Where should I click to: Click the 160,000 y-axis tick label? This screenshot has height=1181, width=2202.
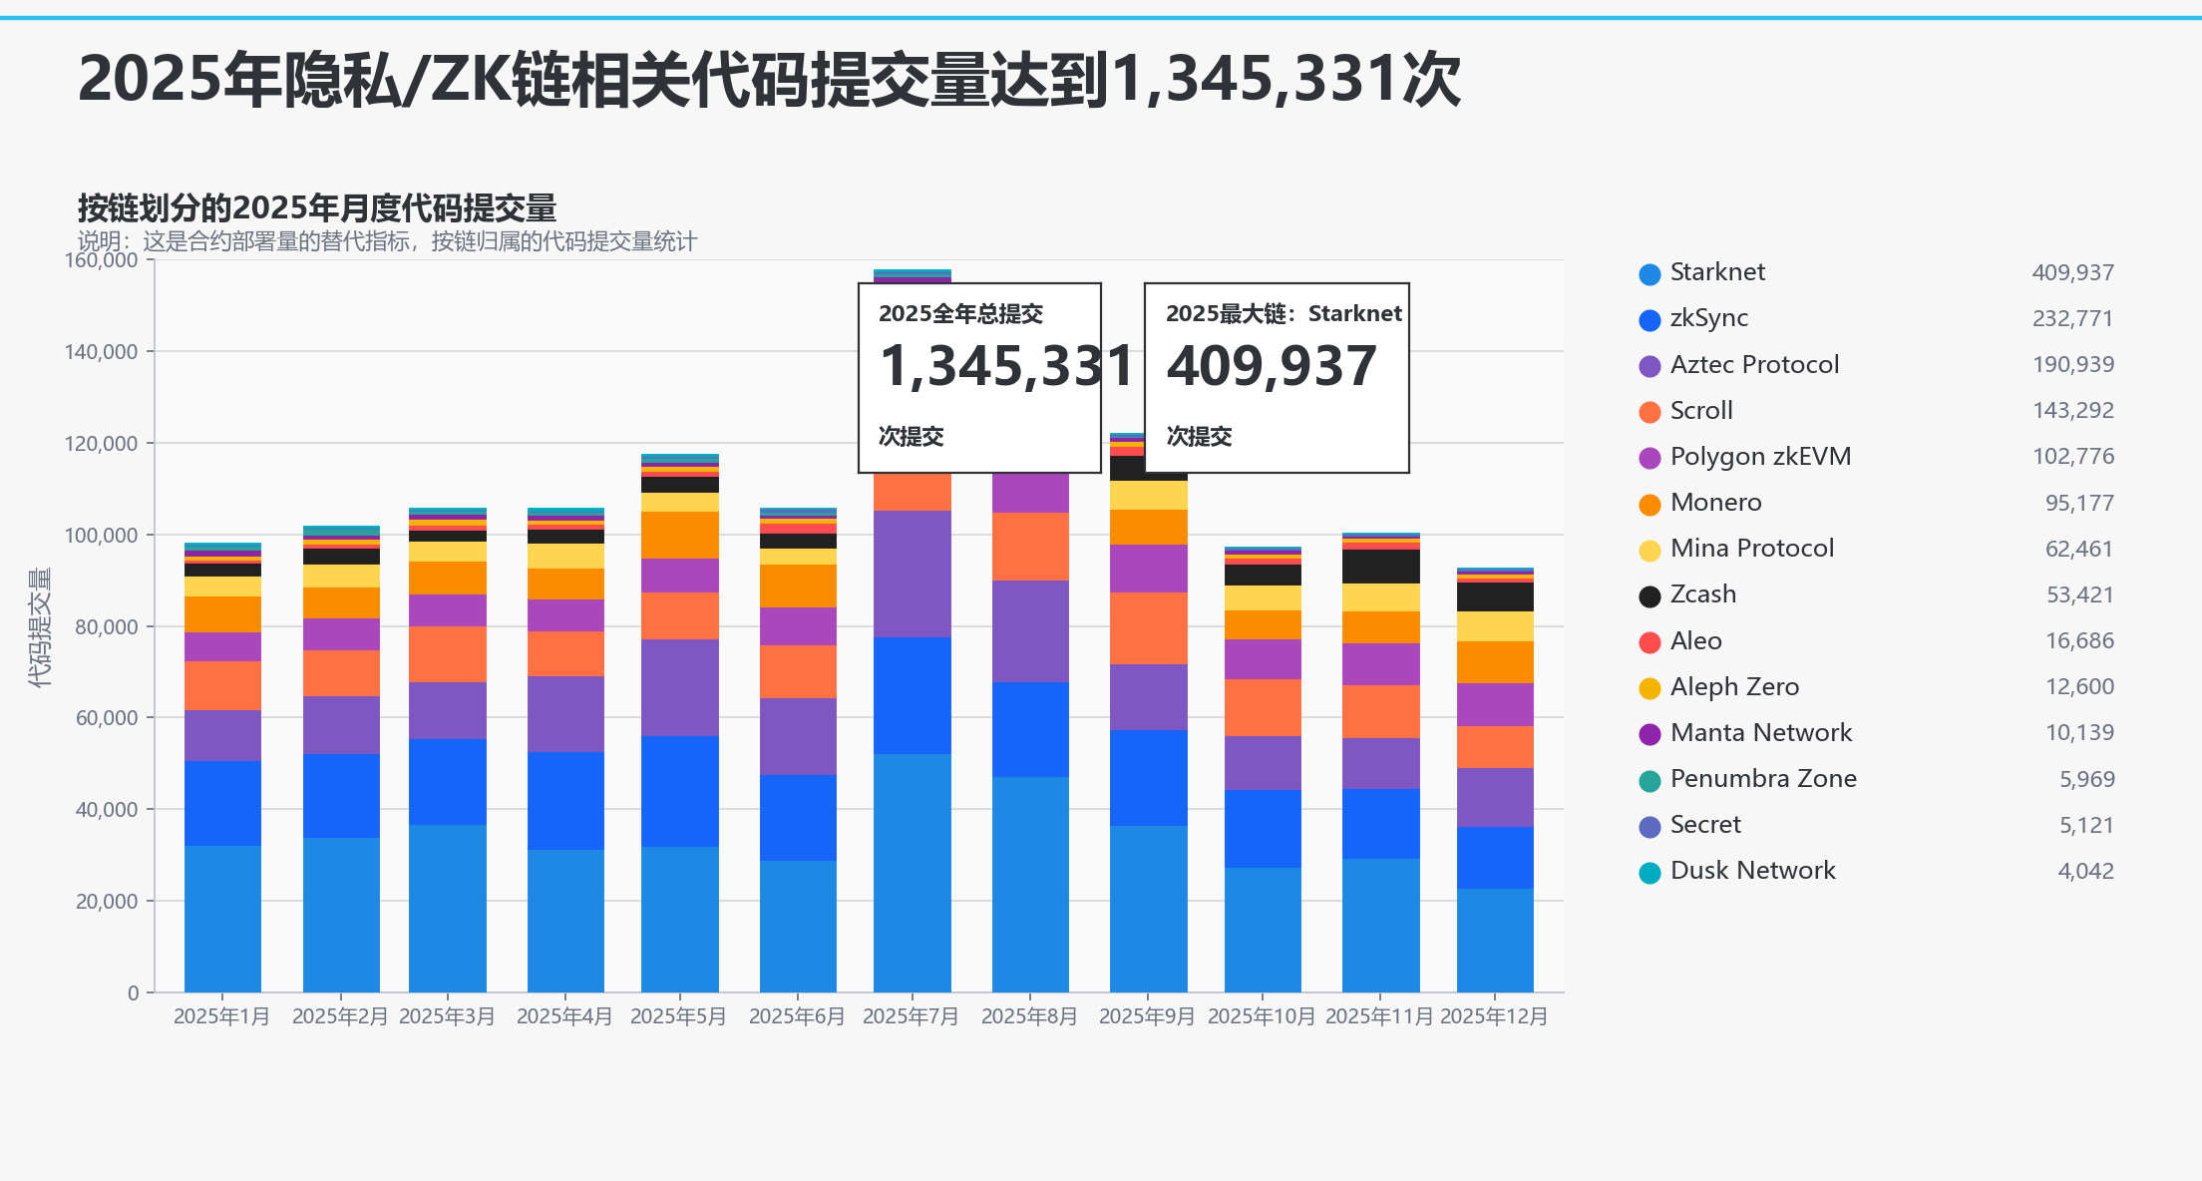click(x=101, y=260)
